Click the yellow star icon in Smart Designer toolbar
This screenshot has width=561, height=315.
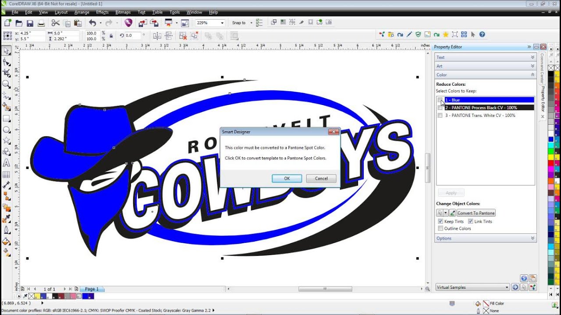tap(446, 35)
